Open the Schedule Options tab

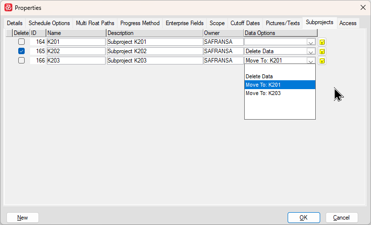[x=49, y=23]
